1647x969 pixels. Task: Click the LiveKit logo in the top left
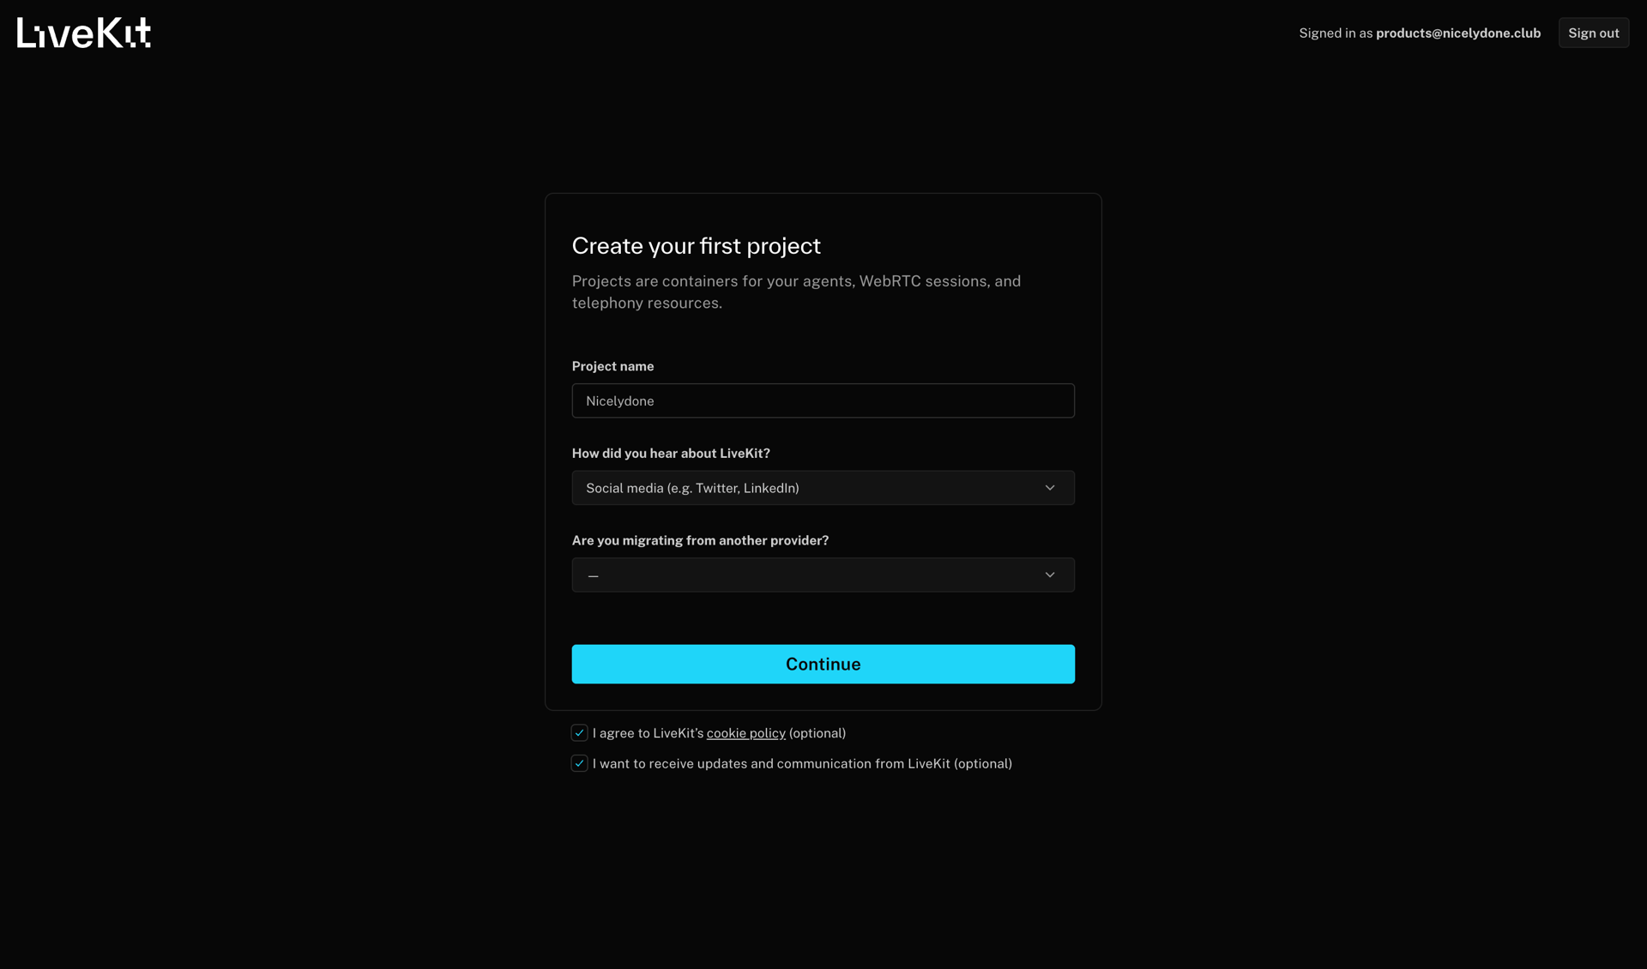click(x=83, y=33)
